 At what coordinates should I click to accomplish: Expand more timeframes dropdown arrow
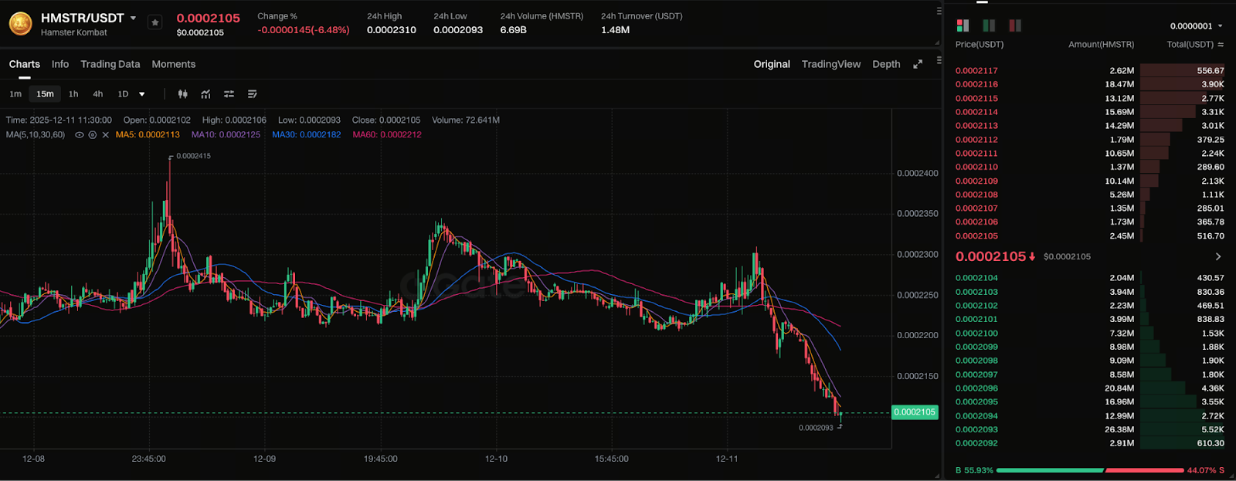pyautogui.click(x=142, y=94)
